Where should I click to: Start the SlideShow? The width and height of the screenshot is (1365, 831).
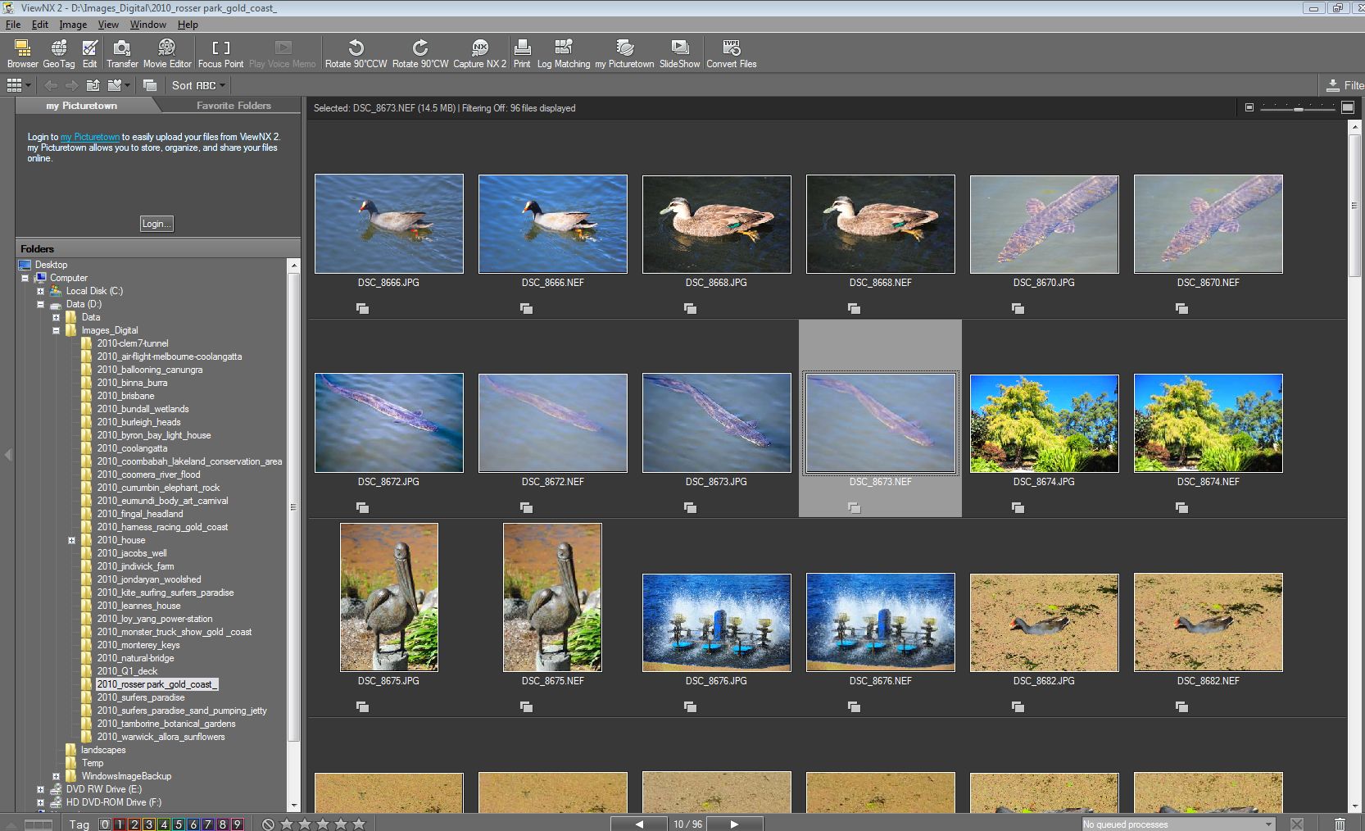click(x=679, y=54)
